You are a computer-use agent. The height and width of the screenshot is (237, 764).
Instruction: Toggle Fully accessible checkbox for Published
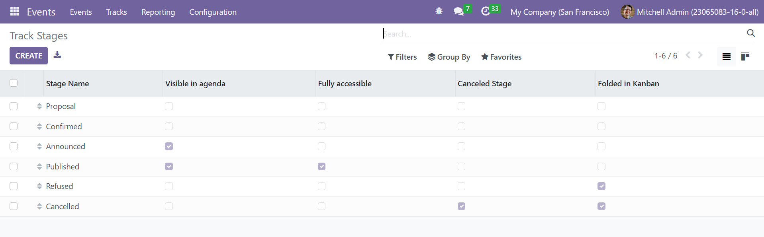(x=321, y=166)
